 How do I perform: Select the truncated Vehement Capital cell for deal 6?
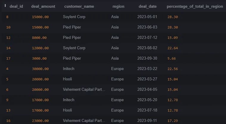(x=84, y=89)
